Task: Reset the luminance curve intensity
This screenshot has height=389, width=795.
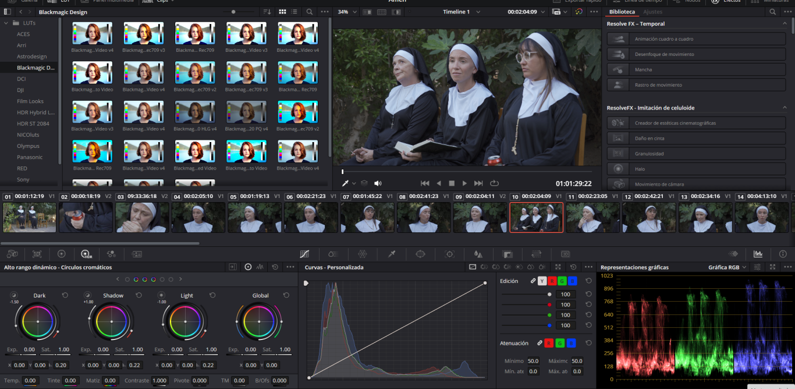Action: pos(589,294)
